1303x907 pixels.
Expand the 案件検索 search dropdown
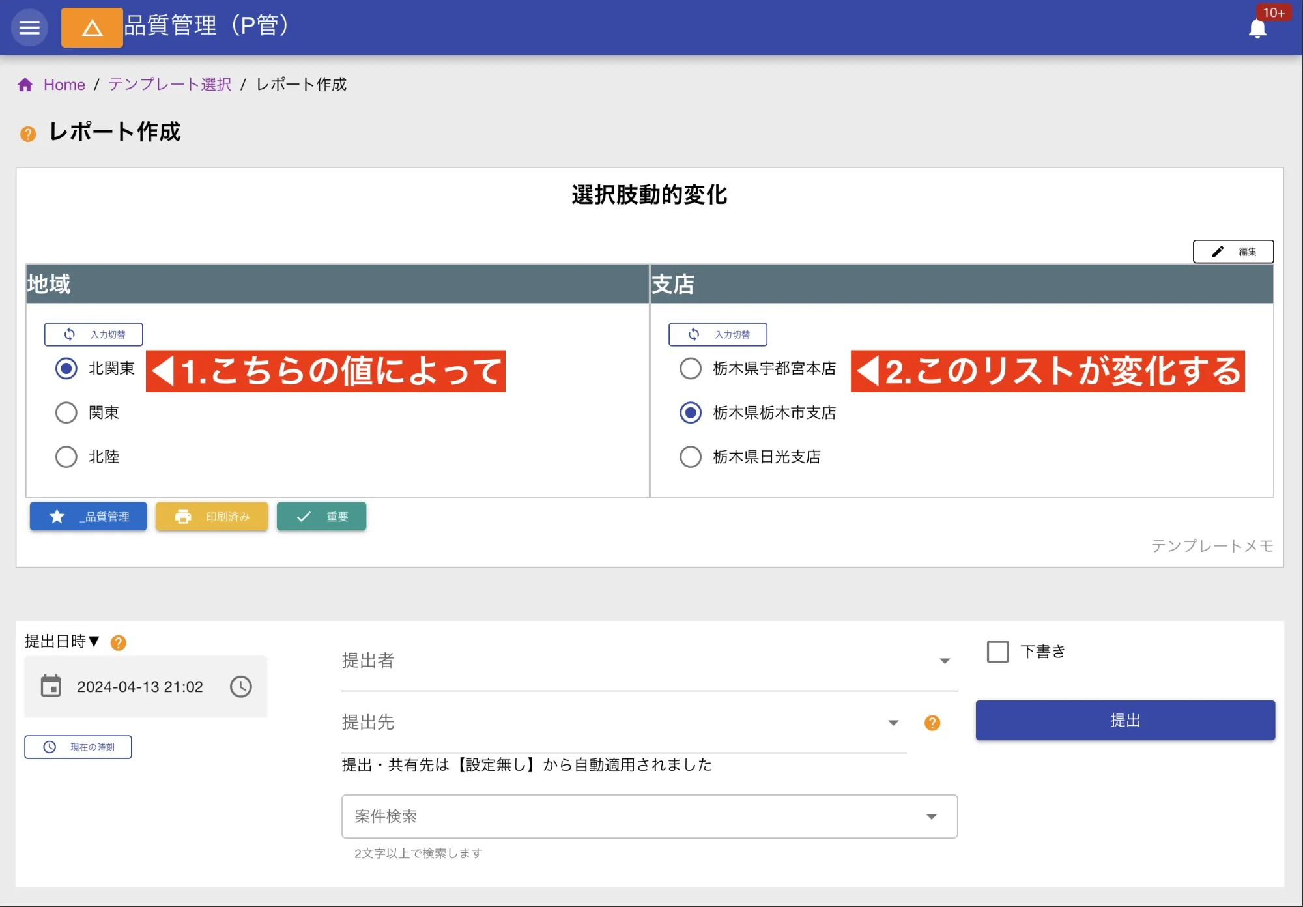pyautogui.click(x=932, y=816)
